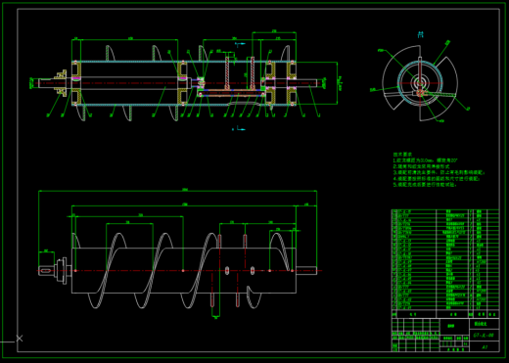Select the drawing number cell above A1
509x363 pixels.
coord(485,336)
